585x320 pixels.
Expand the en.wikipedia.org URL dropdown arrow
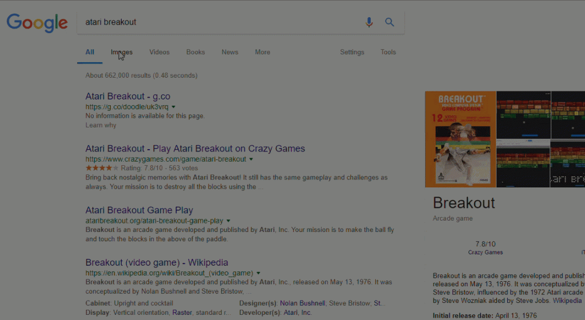(x=258, y=273)
